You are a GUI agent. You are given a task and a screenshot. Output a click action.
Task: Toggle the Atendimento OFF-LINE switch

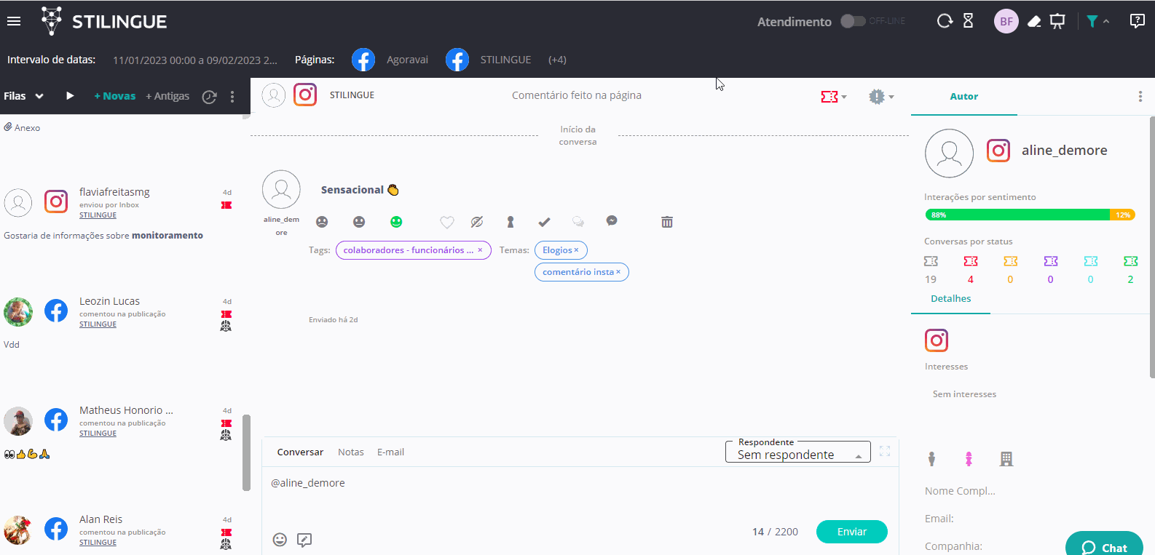tap(853, 21)
